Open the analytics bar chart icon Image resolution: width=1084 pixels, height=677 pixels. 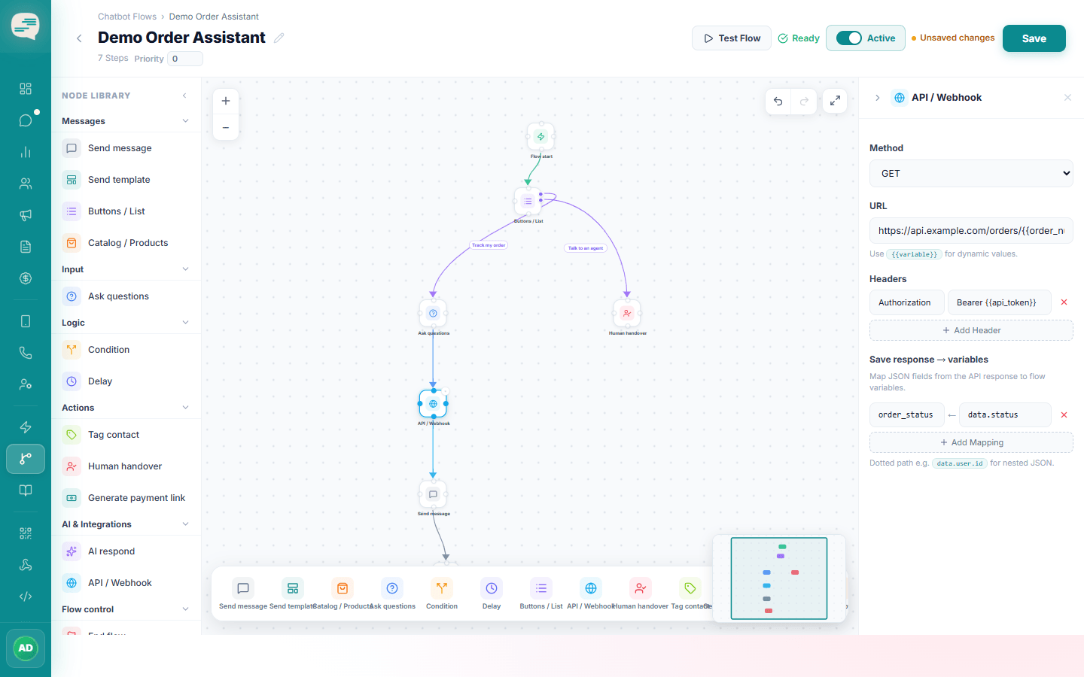(x=26, y=152)
